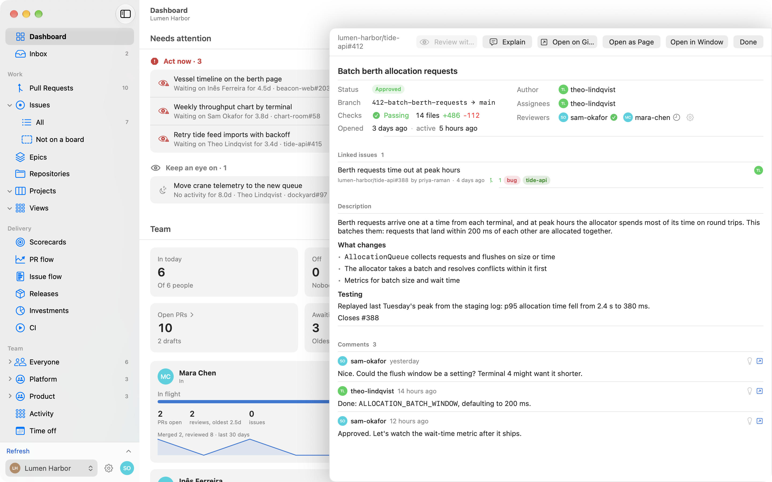Open linked issue Berth requests time out
The height and width of the screenshot is (482, 772).
click(x=399, y=170)
